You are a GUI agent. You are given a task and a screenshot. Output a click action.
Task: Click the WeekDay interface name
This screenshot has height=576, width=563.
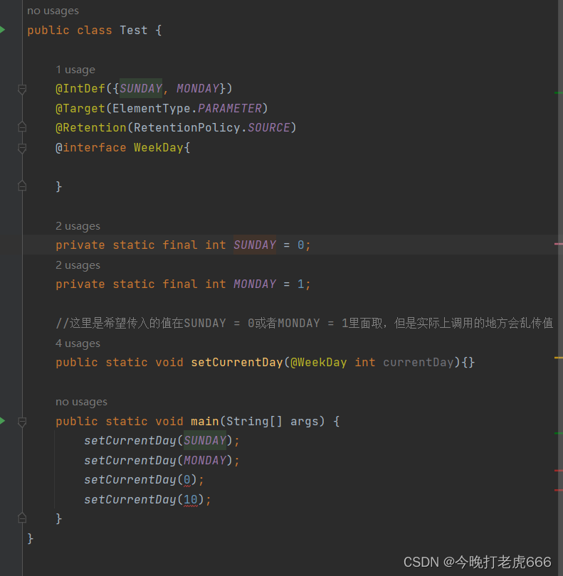click(159, 148)
